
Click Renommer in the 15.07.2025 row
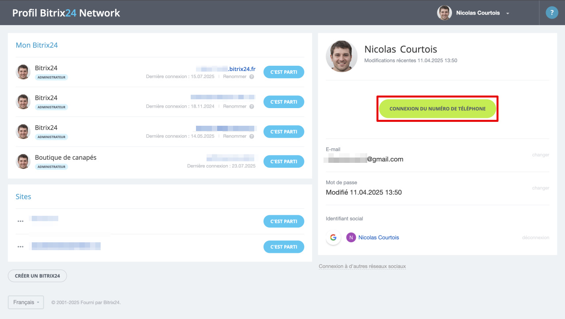[235, 77]
